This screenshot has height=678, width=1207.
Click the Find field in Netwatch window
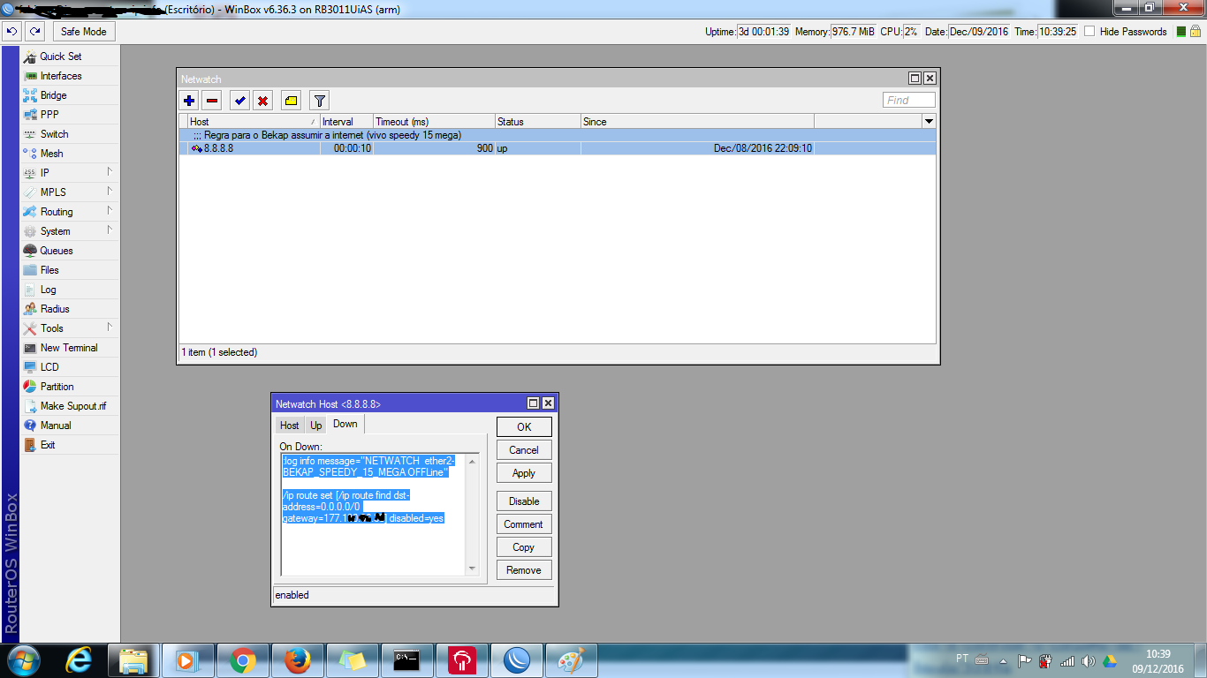click(909, 100)
